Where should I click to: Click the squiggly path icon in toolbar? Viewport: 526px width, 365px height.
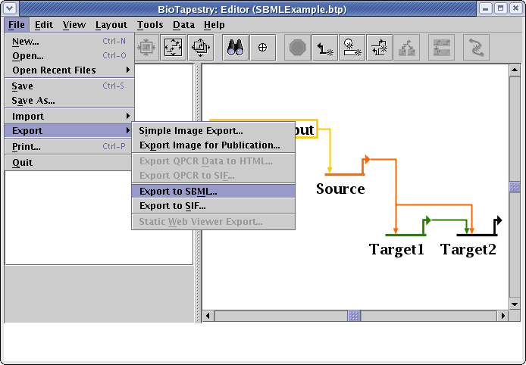(x=476, y=47)
